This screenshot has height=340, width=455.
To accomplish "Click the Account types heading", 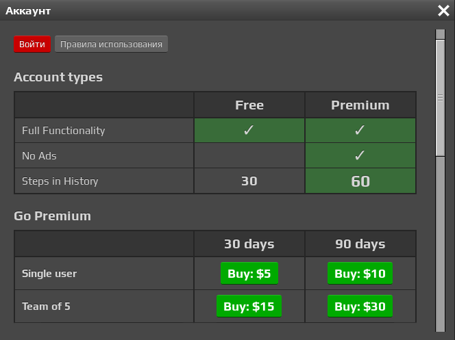I will click(x=58, y=77).
